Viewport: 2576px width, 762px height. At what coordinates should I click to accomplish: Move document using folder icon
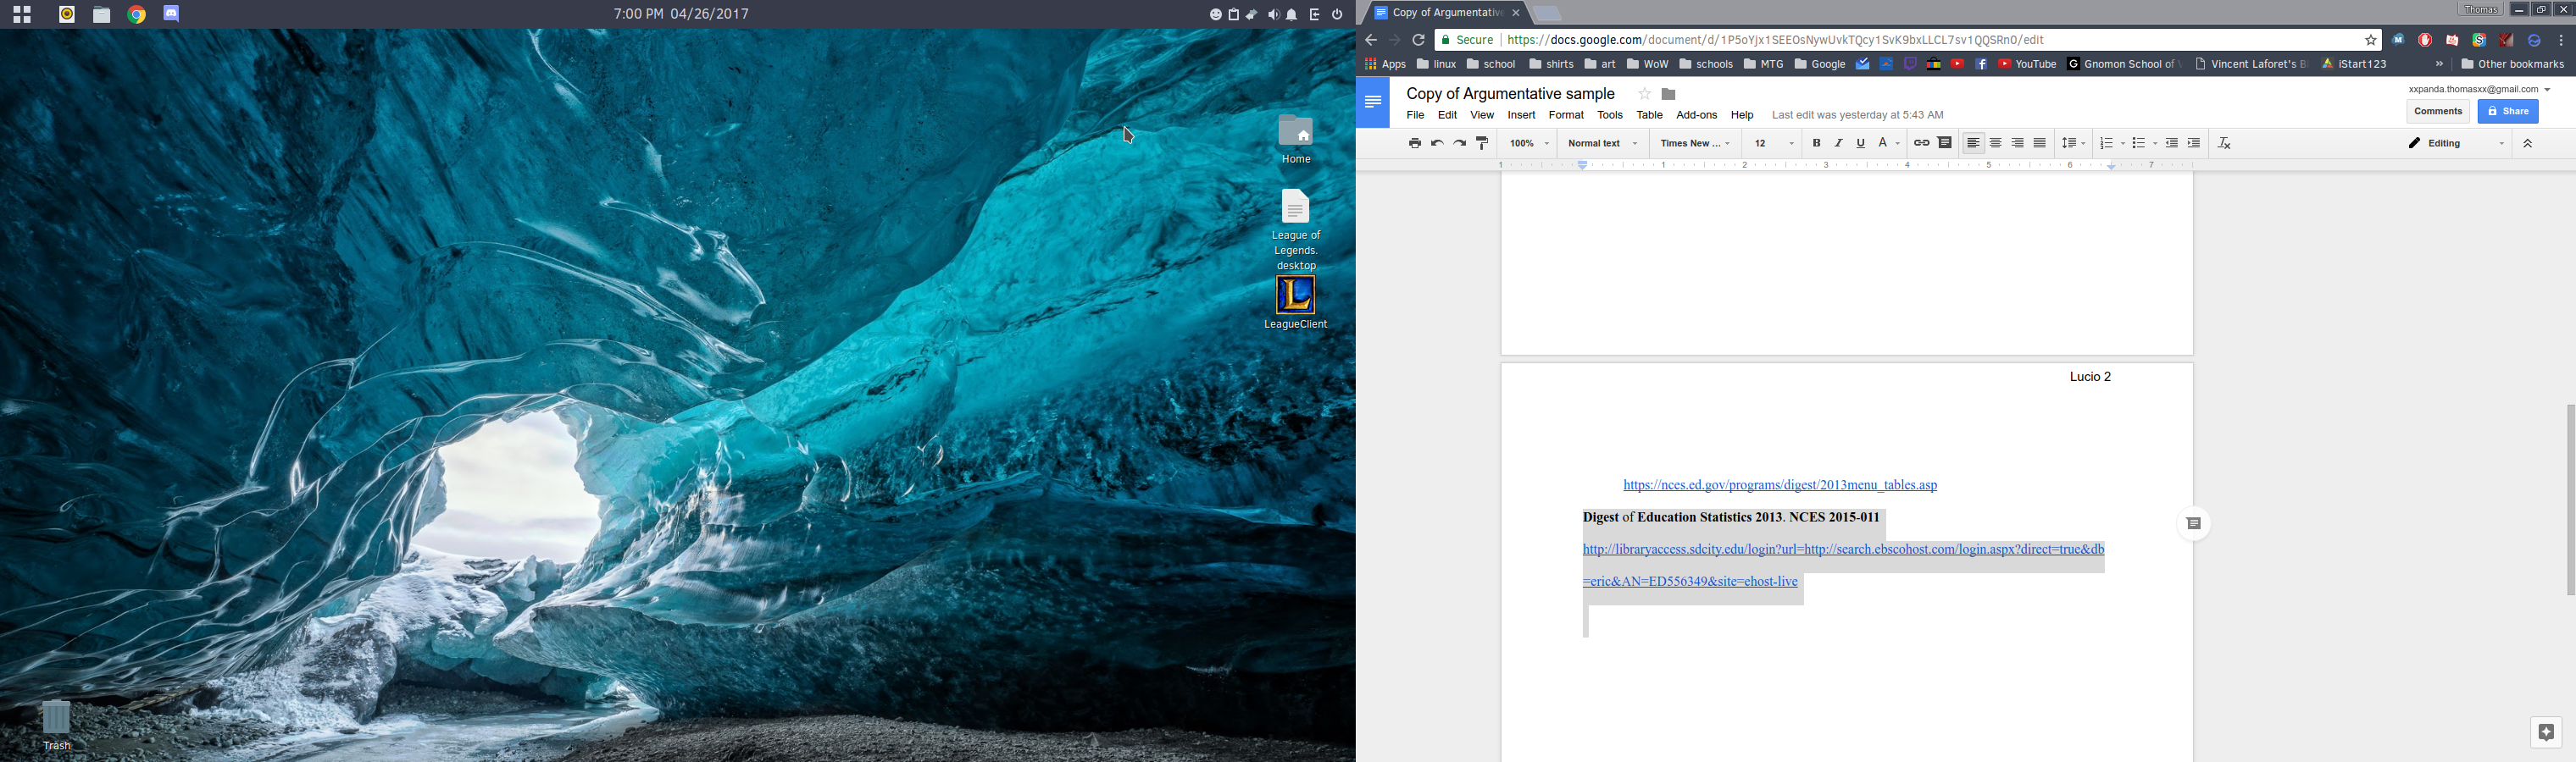1668,94
